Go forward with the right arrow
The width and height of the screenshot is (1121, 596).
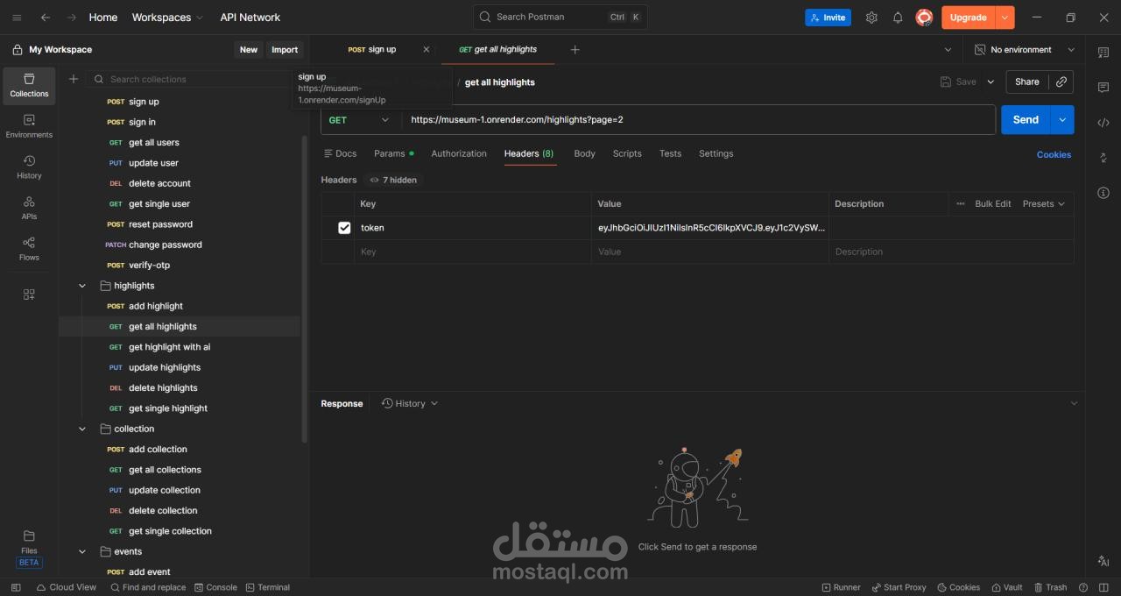tap(72, 18)
